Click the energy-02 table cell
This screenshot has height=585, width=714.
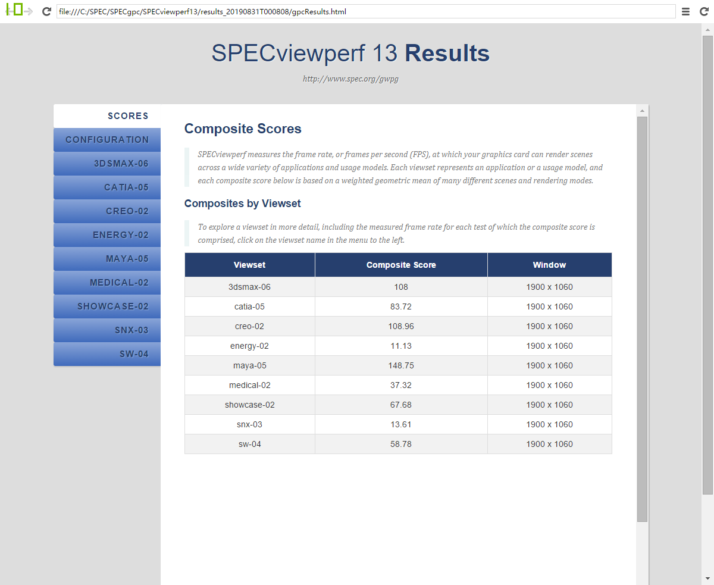tap(250, 346)
